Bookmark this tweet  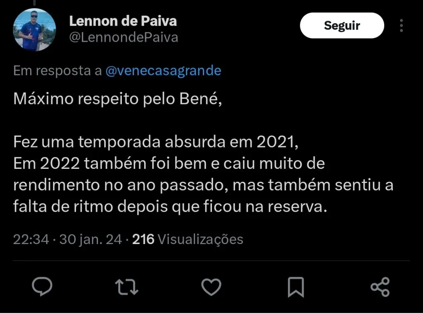(x=296, y=287)
